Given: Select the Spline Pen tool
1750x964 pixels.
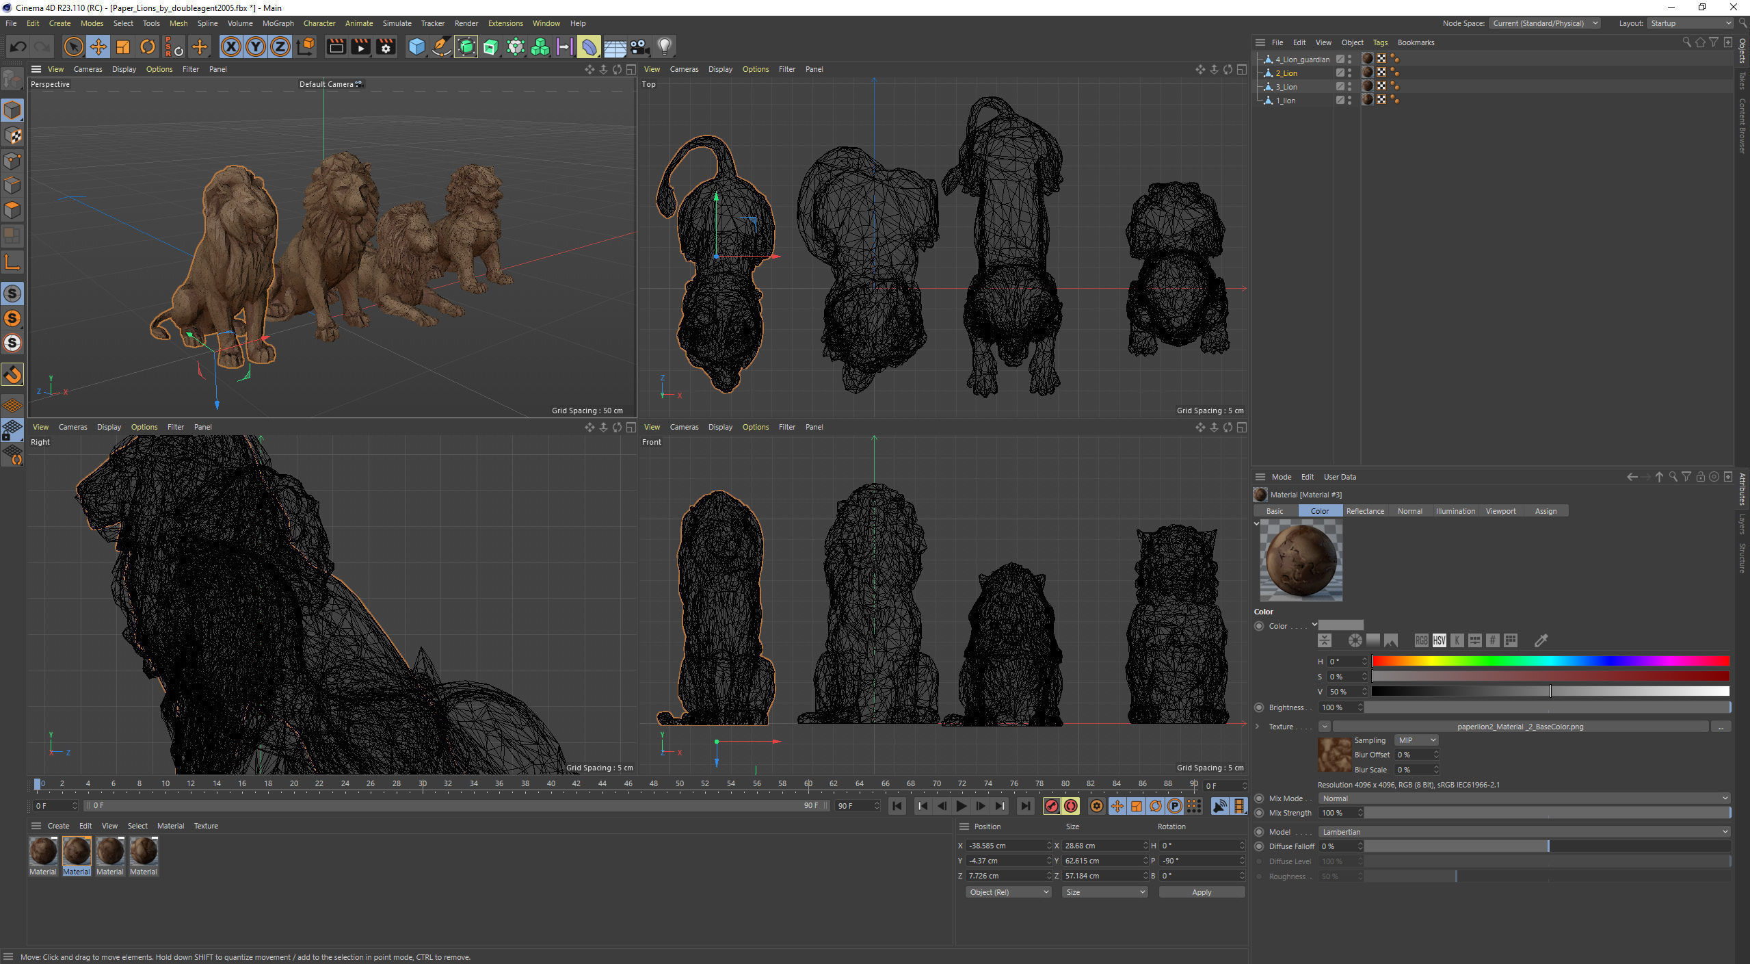Looking at the screenshot, I should point(442,47).
